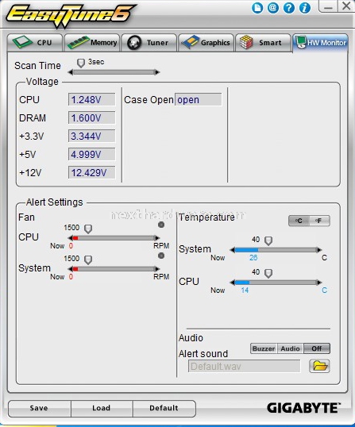Image resolution: width=355 pixels, height=427 pixels.
Task: Click the Save button
Action: (39, 408)
